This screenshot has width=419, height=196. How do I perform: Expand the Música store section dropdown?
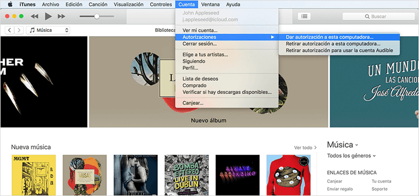pyautogui.click(x=343, y=145)
